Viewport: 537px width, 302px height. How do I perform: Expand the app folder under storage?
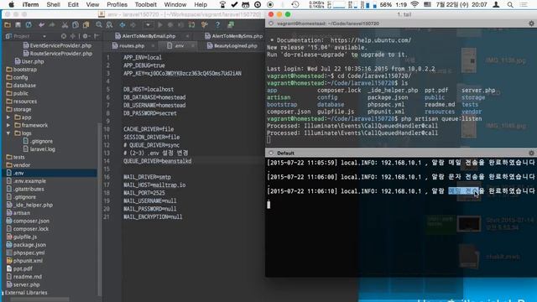8,117
